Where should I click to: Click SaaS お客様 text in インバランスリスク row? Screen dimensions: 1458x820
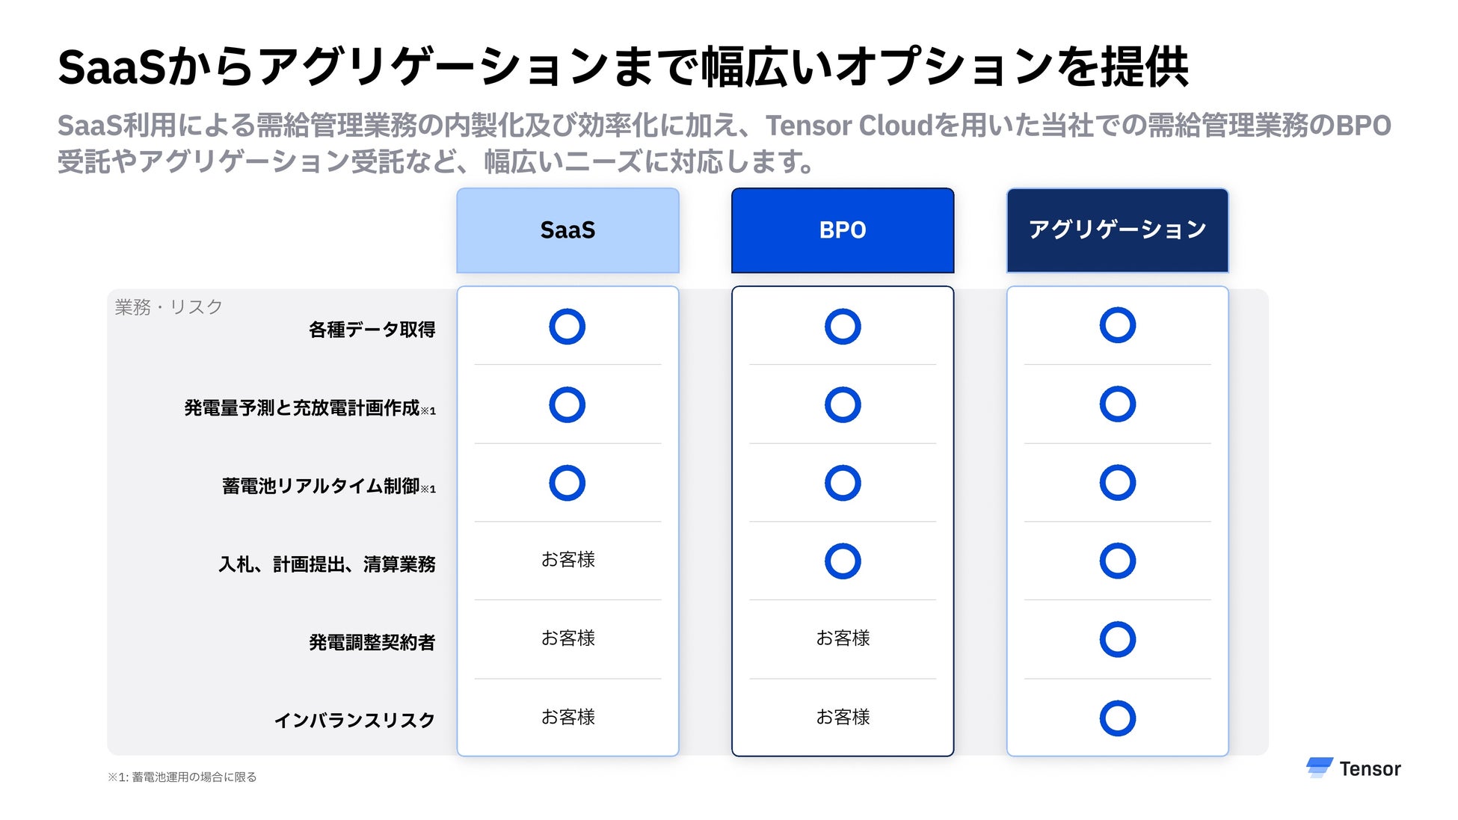pyautogui.click(x=567, y=718)
